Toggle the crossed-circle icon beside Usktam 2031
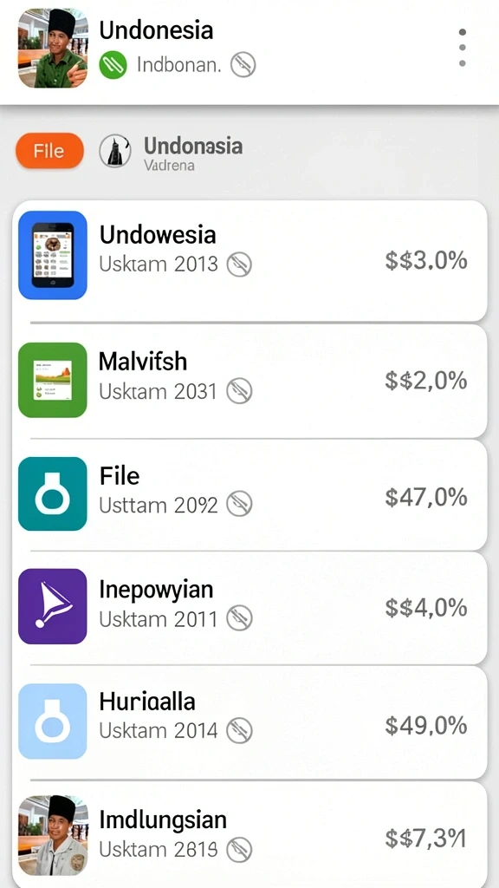 coord(239,391)
